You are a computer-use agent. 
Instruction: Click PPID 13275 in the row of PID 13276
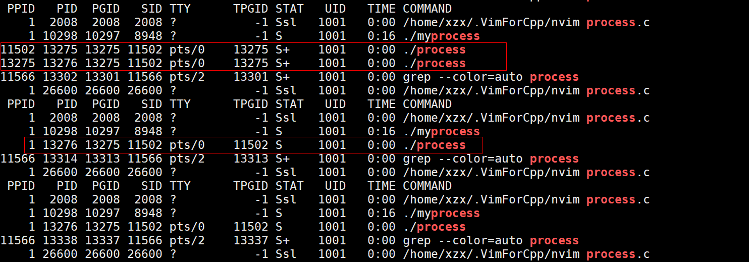point(18,63)
